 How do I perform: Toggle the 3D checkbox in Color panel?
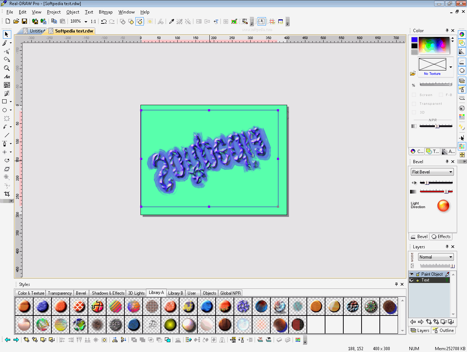click(x=414, y=112)
